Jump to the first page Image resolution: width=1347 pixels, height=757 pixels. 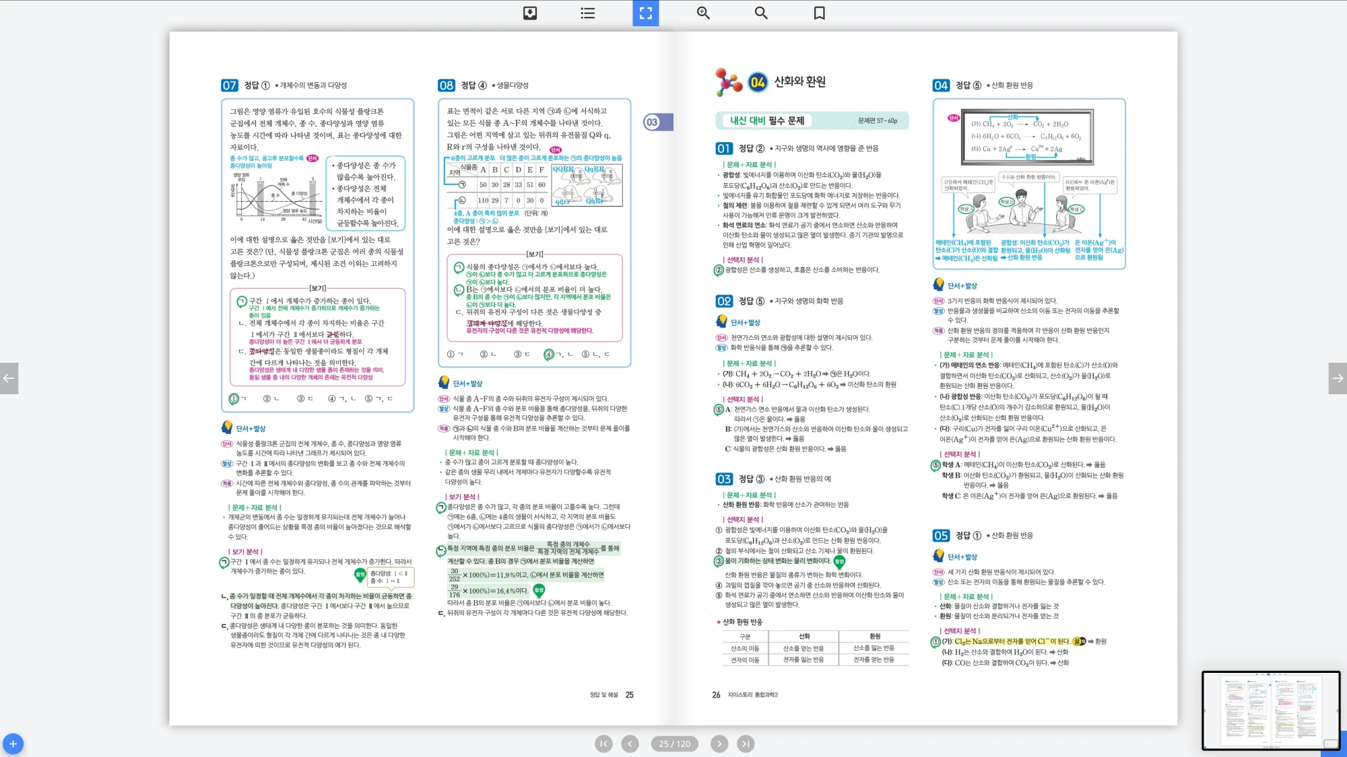tap(603, 744)
